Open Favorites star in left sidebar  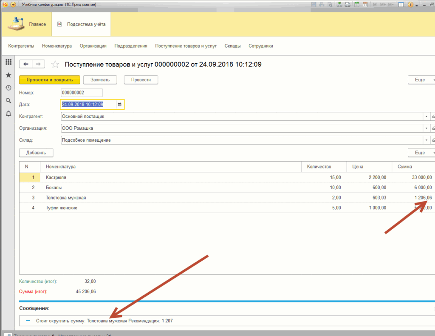coord(8,75)
